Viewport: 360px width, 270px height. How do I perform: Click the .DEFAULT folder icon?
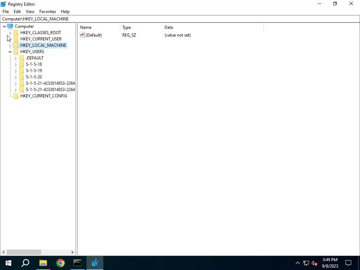click(21, 58)
